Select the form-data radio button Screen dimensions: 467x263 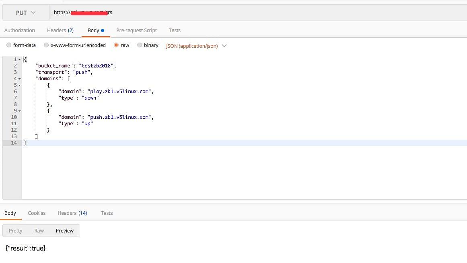[x=9, y=45]
